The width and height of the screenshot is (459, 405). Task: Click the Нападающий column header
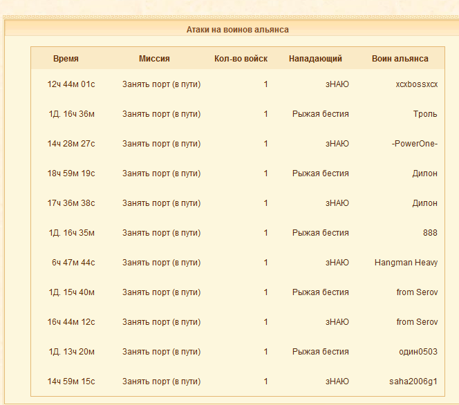[315, 59]
